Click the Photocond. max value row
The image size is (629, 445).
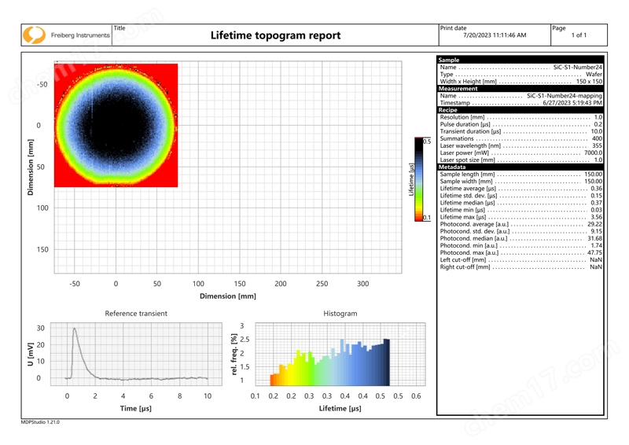[x=520, y=252]
